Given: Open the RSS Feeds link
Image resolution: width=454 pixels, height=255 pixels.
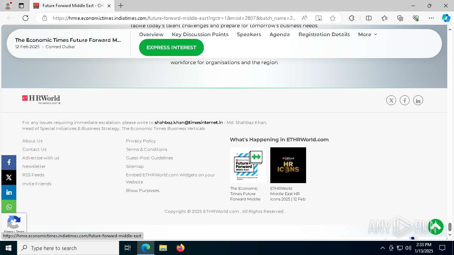Looking at the screenshot, I should [x=33, y=175].
